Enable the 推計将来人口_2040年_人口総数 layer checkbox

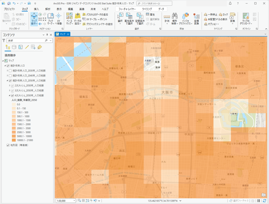[x=10, y=76]
